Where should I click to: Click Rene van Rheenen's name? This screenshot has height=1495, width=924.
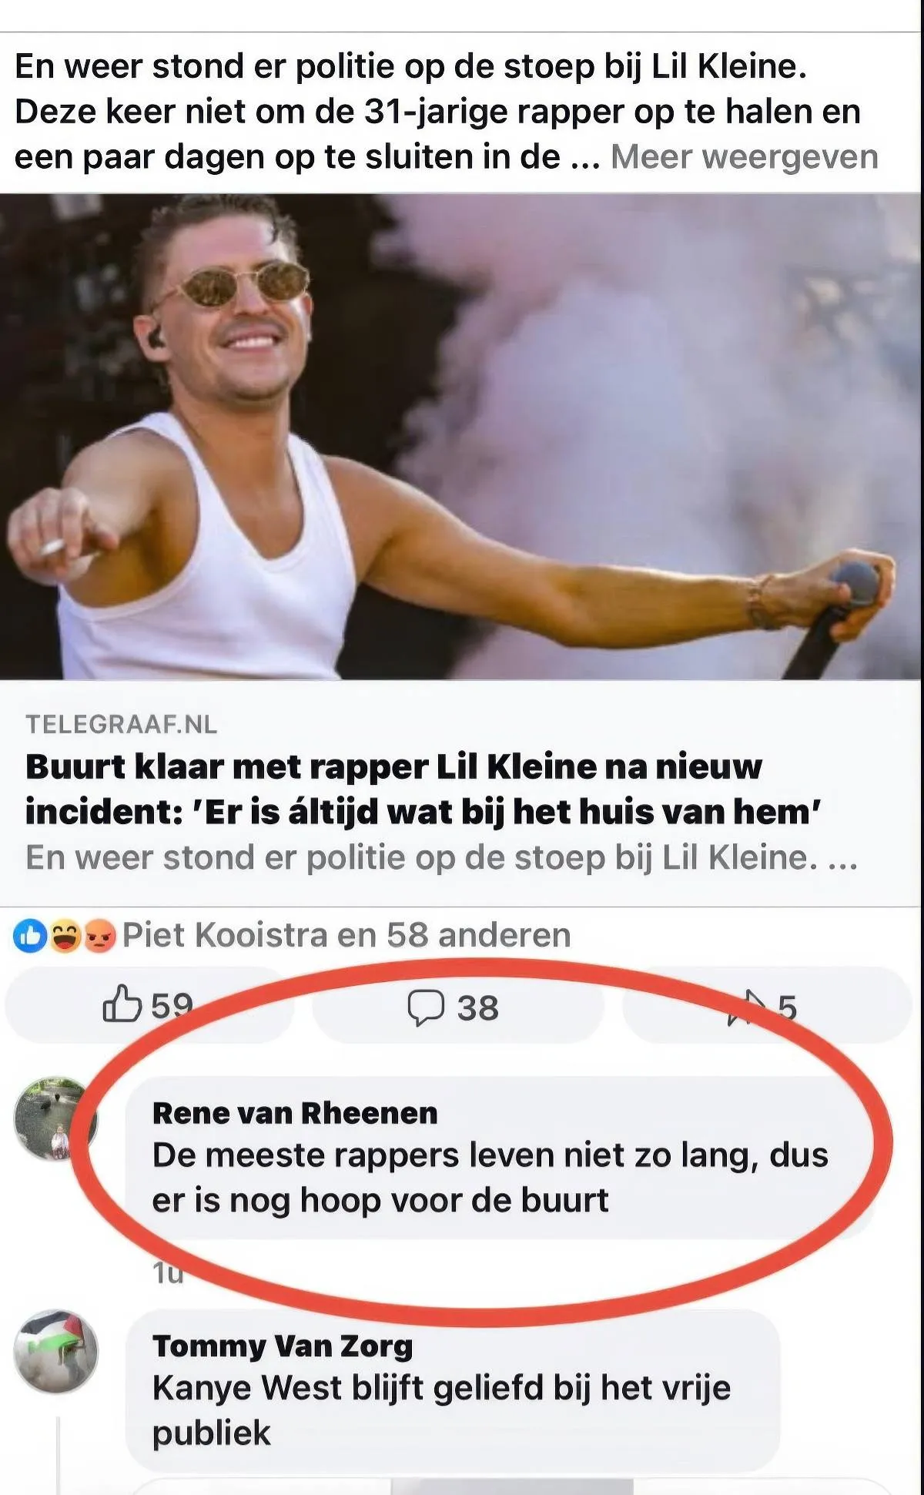tap(295, 1113)
